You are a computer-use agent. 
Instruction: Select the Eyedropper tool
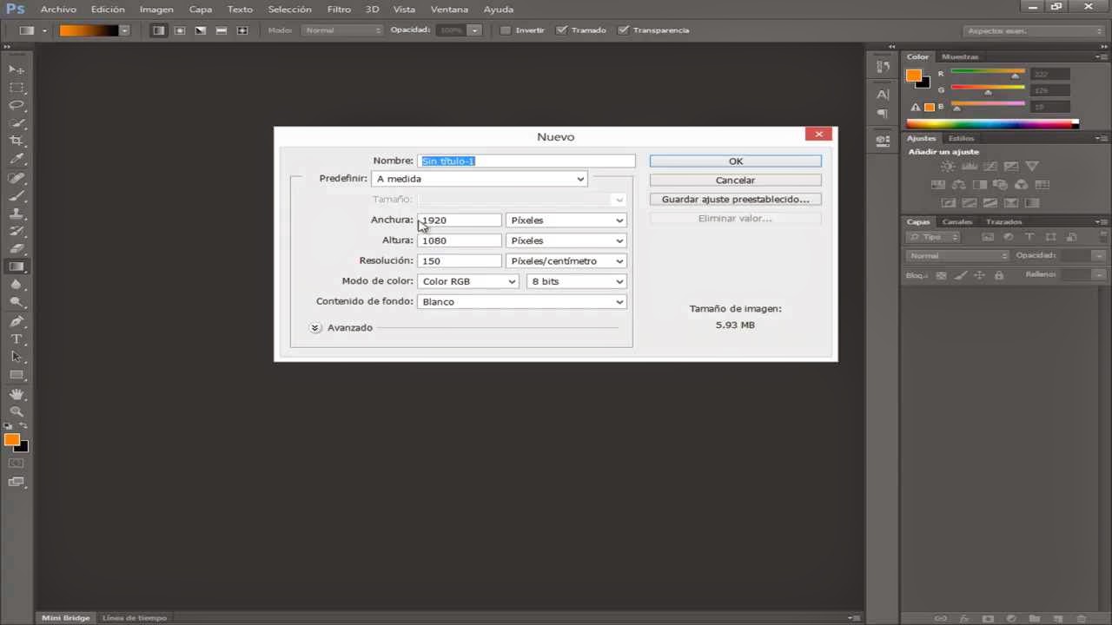17,159
